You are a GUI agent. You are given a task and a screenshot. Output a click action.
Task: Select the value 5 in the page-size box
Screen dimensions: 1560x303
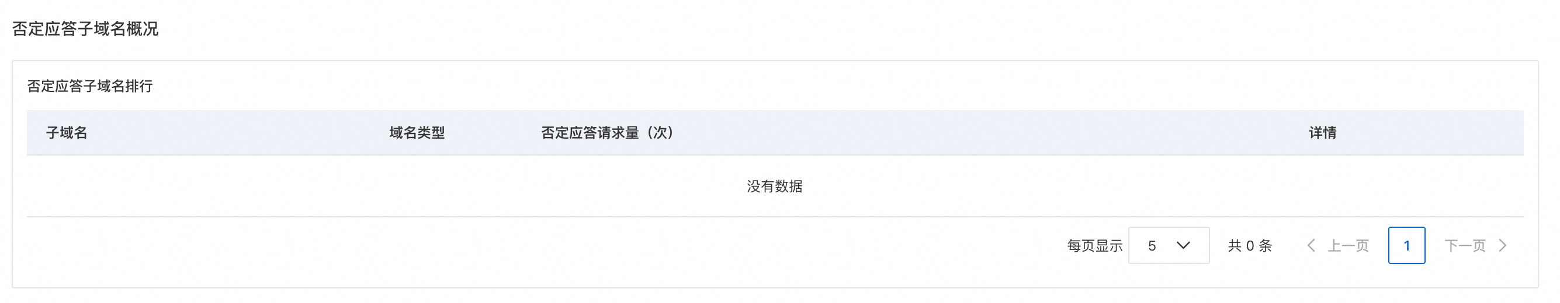pyautogui.click(x=1152, y=246)
